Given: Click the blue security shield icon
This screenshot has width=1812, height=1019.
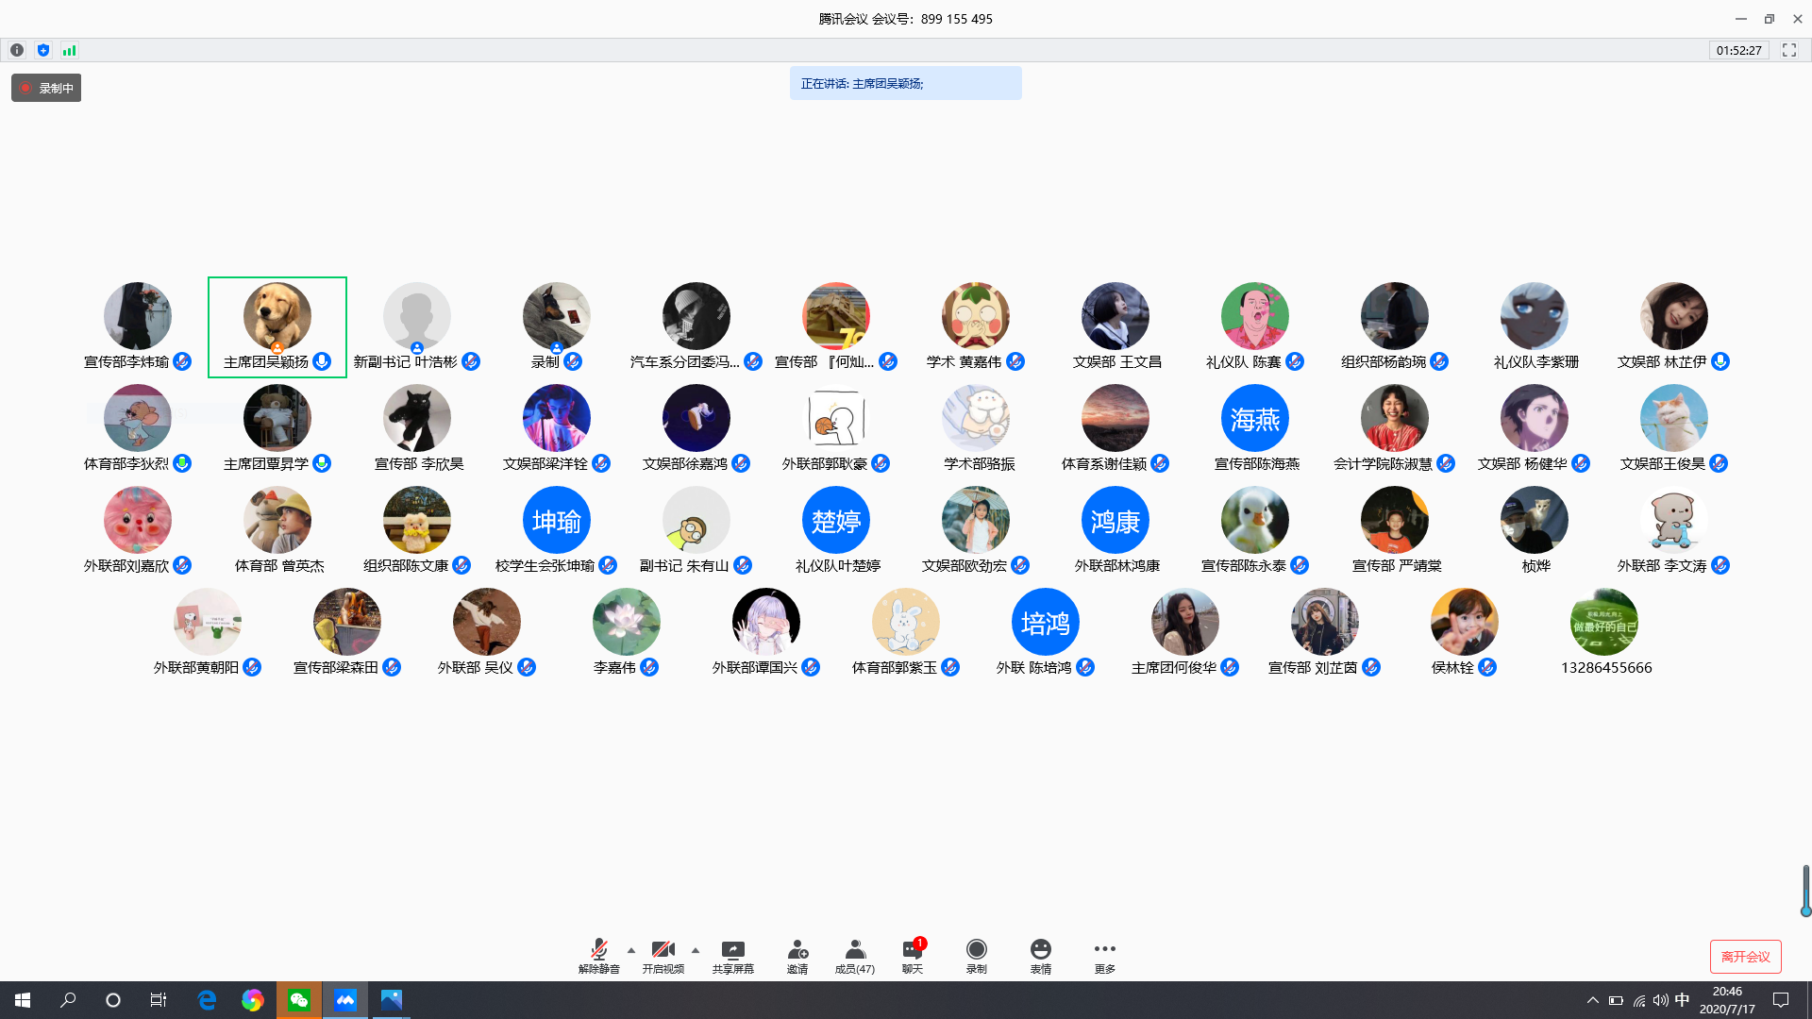Looking at the screenshot, I should coord(43,50).
